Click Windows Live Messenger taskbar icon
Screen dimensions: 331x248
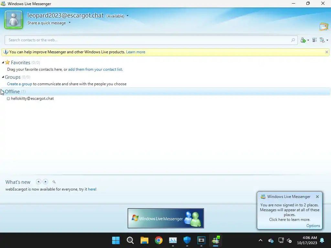(x=216, y=240)
